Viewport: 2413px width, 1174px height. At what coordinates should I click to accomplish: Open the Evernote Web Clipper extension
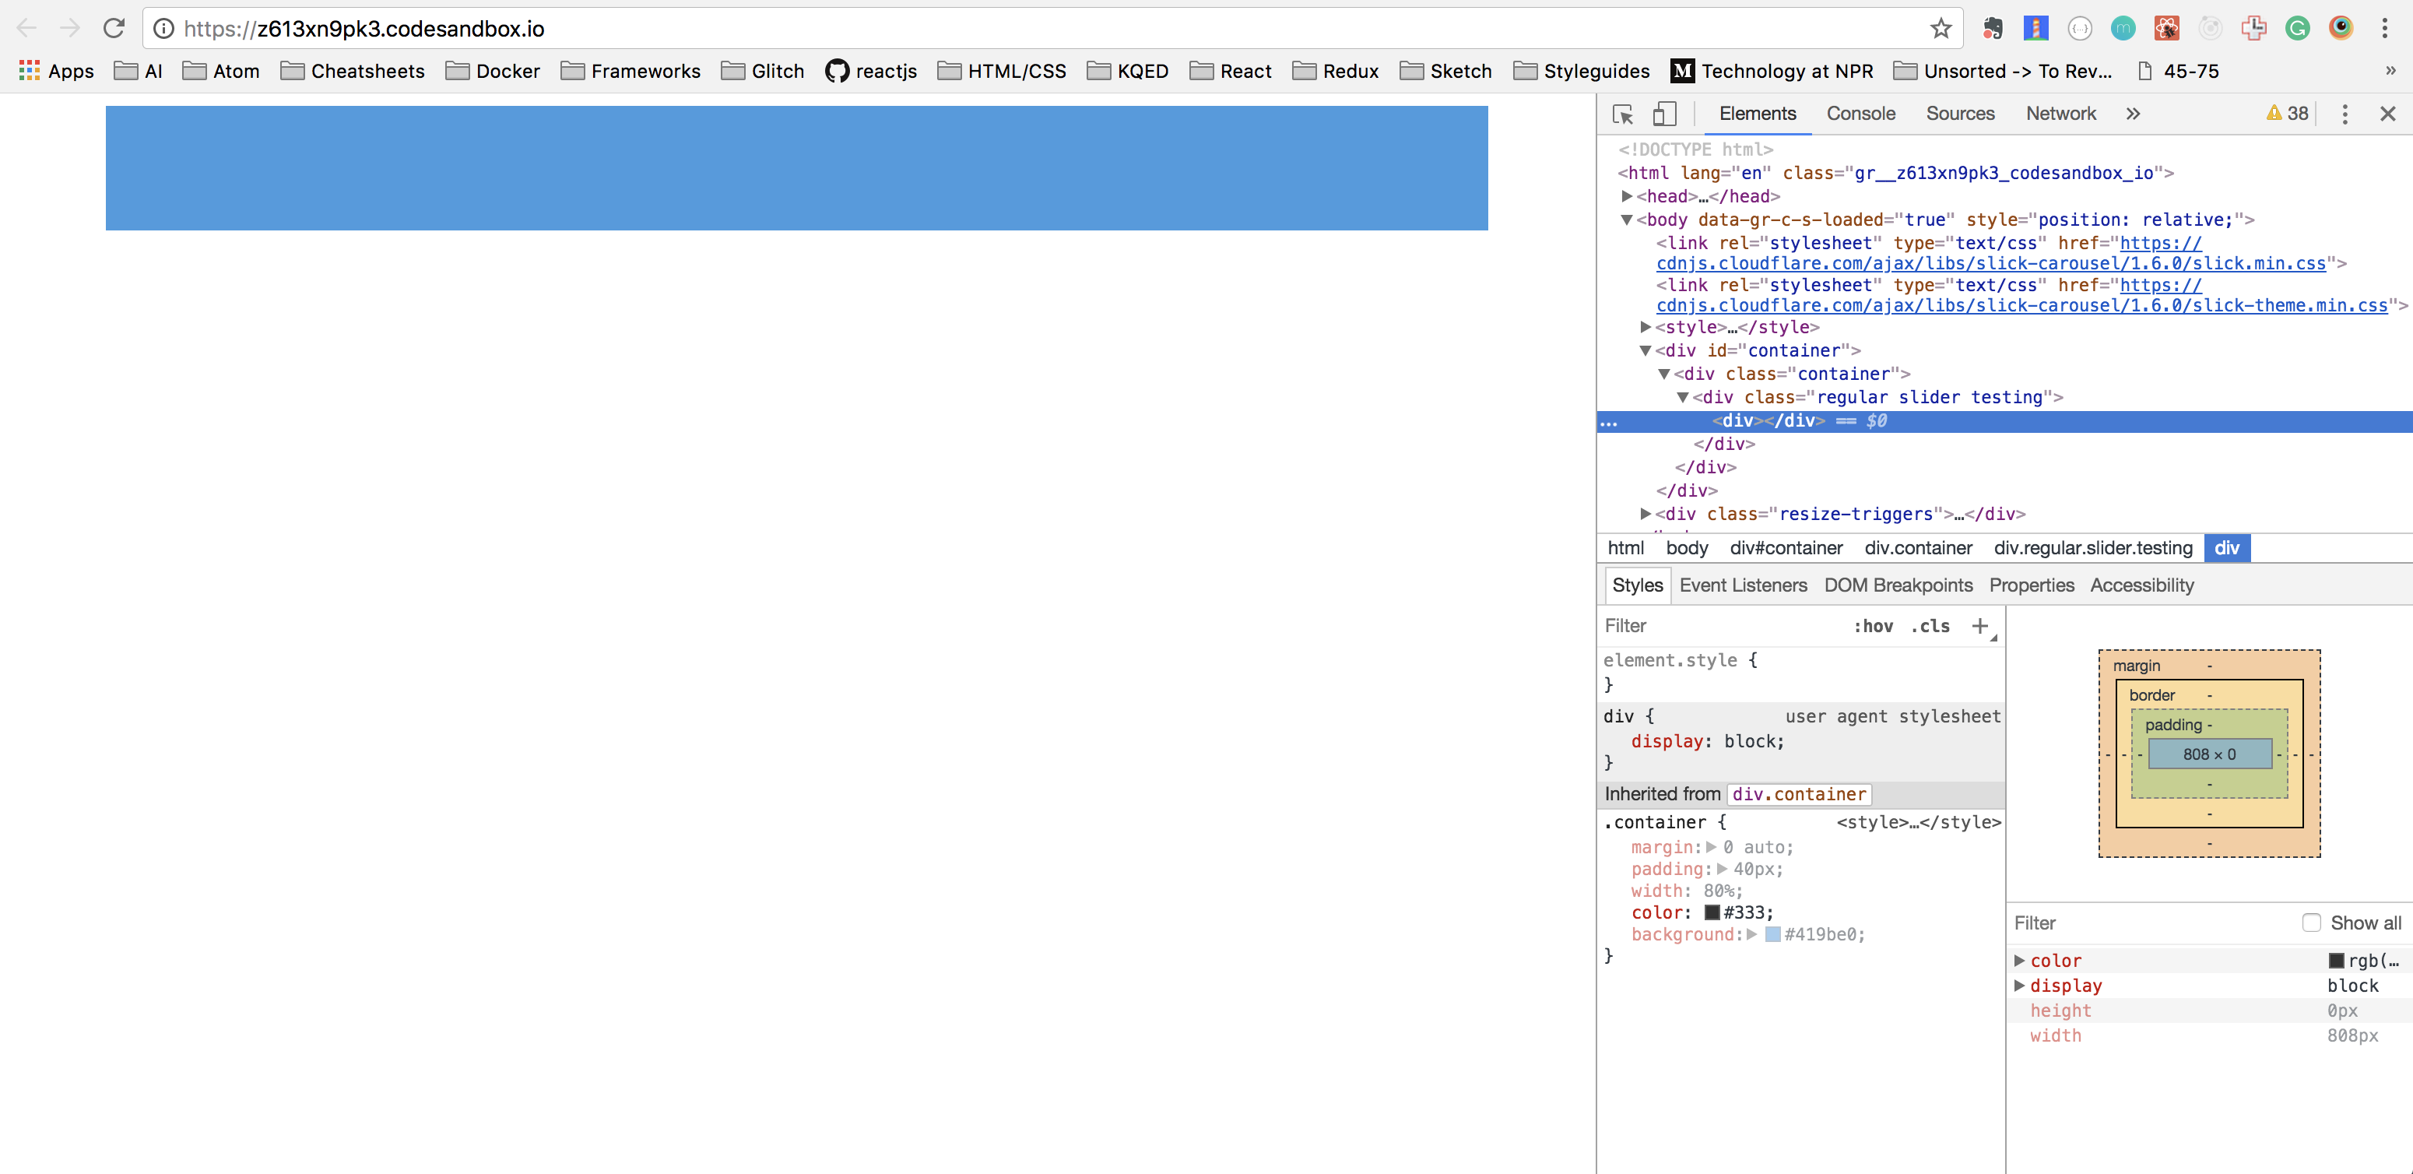tap(1993, 28)
